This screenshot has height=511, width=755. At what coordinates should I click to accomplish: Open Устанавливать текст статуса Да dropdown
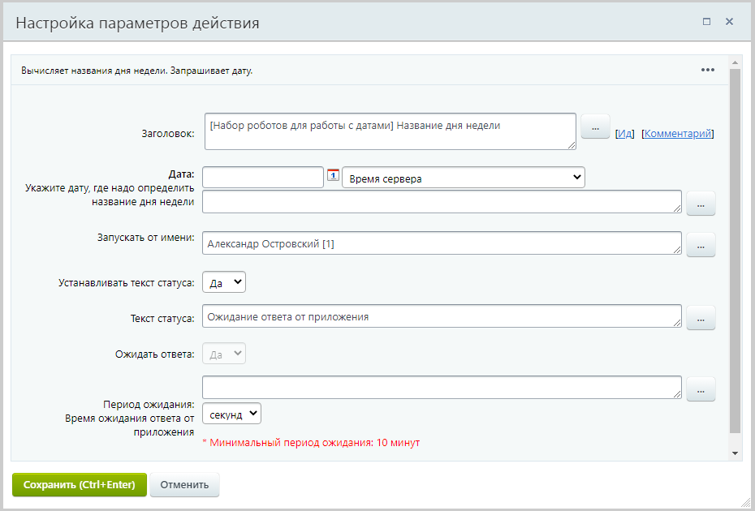click(223, 282)
